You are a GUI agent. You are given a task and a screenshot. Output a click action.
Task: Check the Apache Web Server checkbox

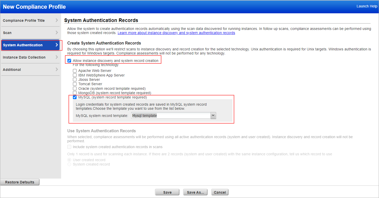(75, 71)
